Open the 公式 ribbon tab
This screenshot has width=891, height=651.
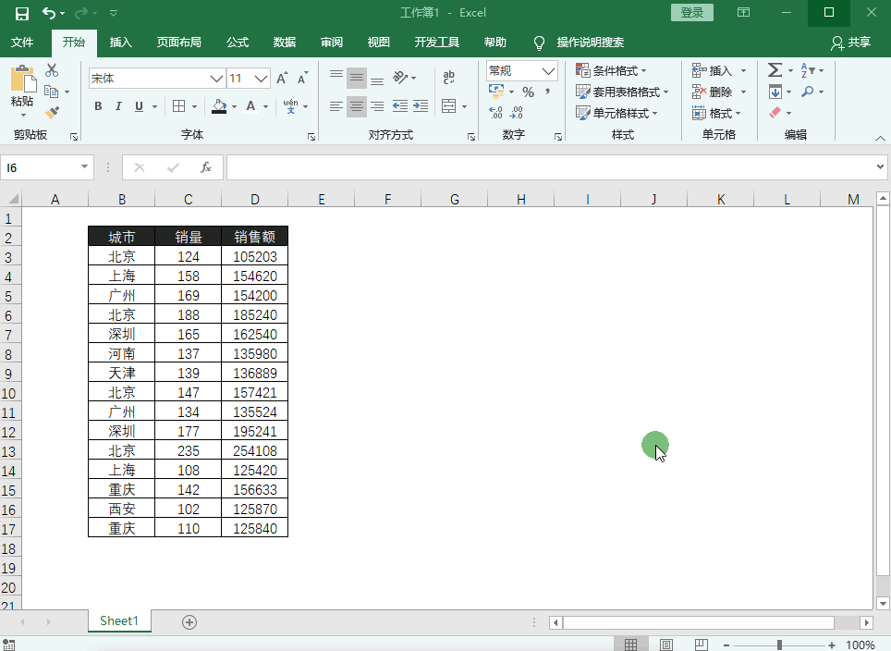[238, 43]
